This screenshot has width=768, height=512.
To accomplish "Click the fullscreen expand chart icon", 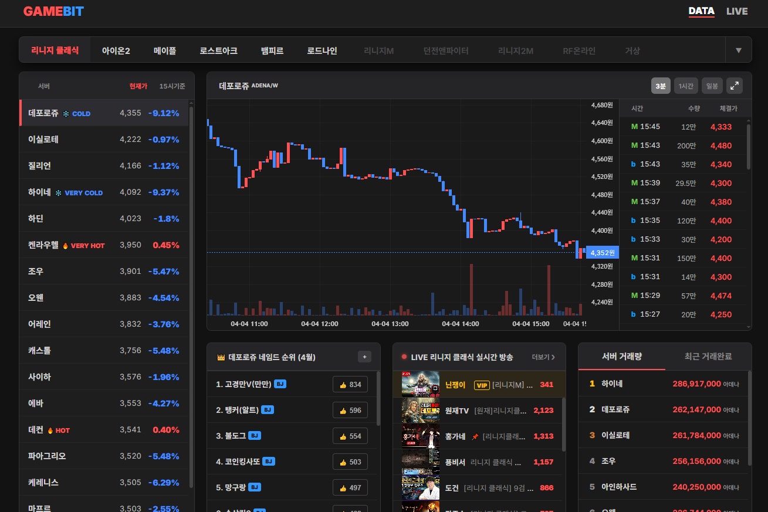I will (734, 86).
